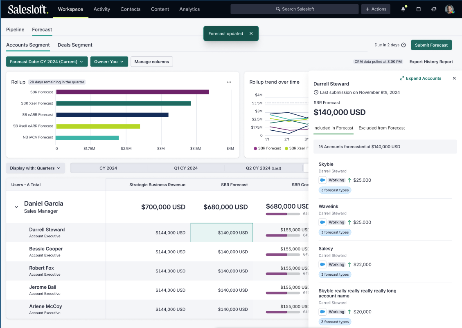Click the Expand Accounts arrows icon

(402, 78)
